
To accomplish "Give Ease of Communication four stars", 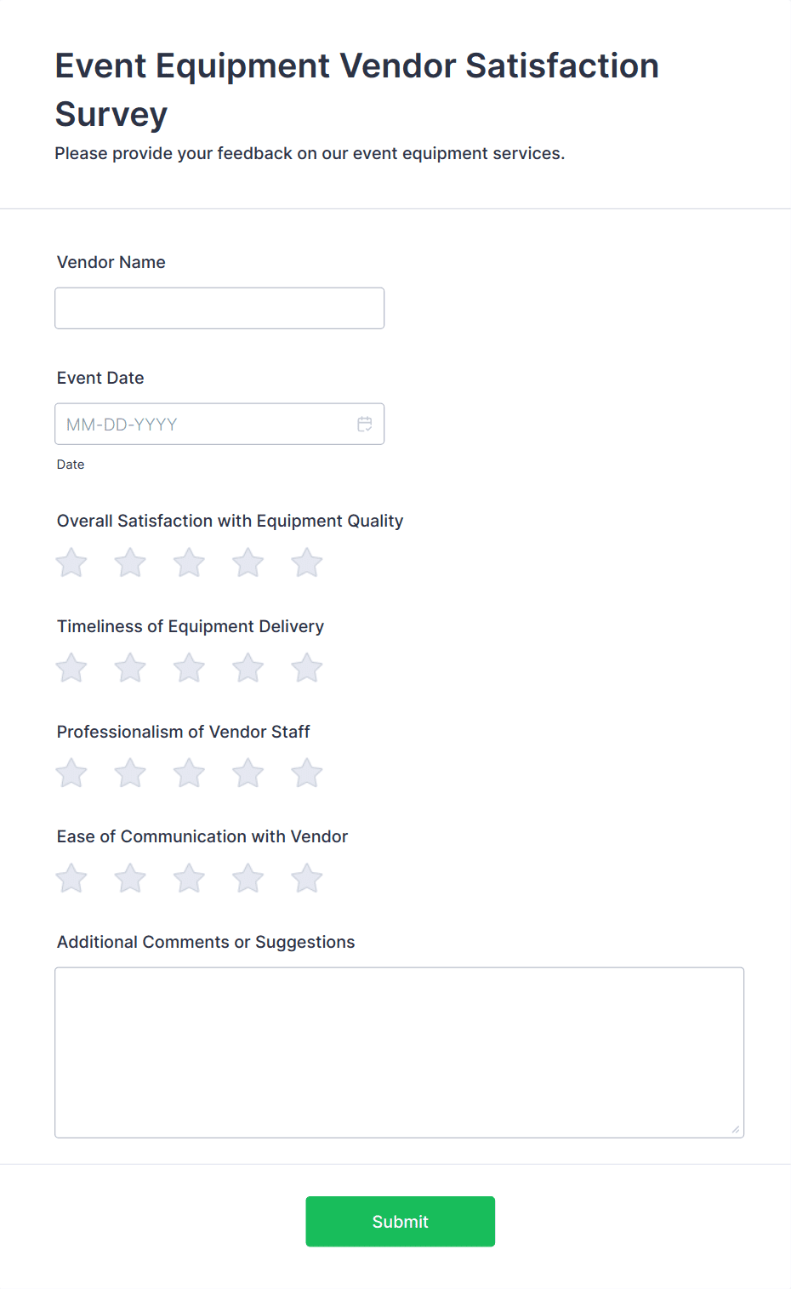I will [248, 878].
